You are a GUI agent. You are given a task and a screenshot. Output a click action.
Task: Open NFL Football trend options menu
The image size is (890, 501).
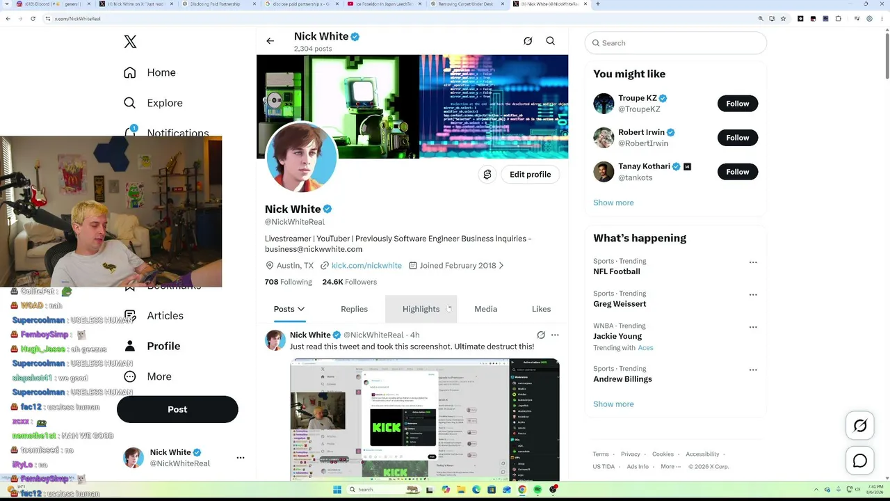tap(753, 262)
